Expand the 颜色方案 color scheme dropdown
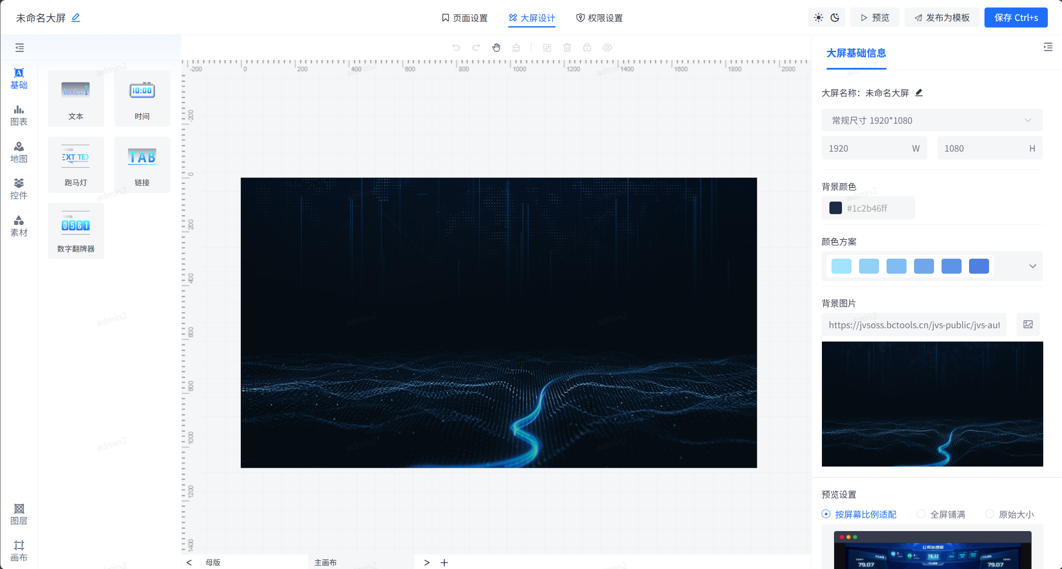Image resolution: width=1062 pixels, height=569 pixels. (1032, 266)
